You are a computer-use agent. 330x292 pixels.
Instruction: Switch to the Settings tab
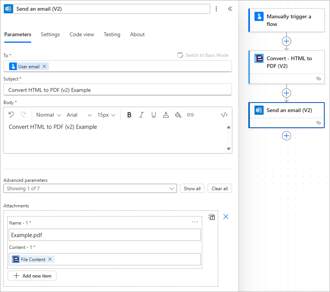(x=50, y=34)
